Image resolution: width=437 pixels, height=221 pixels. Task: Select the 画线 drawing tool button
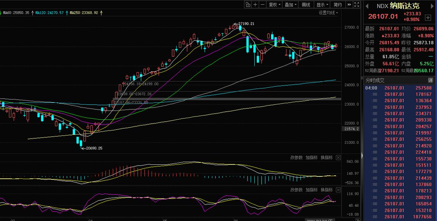pyautogui.click(x=306, y=4)
